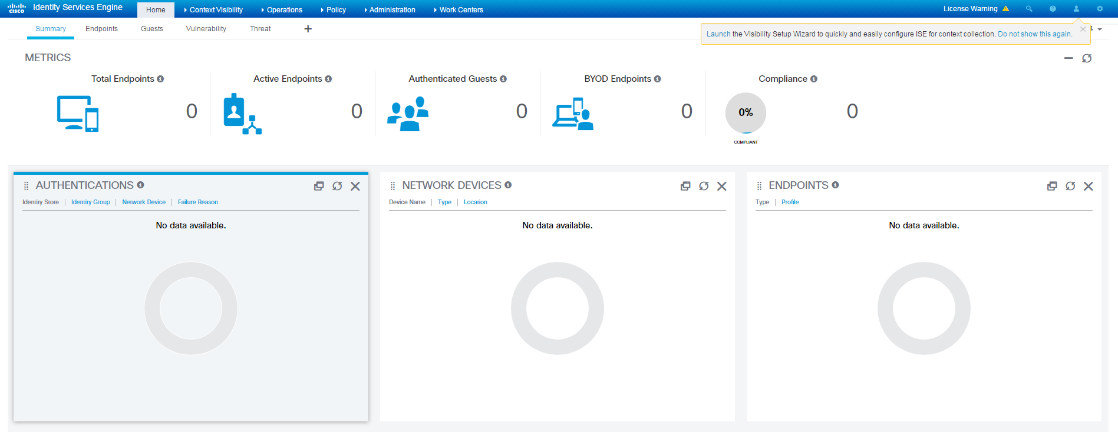Screen dimensions: 1118x432
Task: Grab the Network Devices dashlet drag handle
Action: [393, 186]
